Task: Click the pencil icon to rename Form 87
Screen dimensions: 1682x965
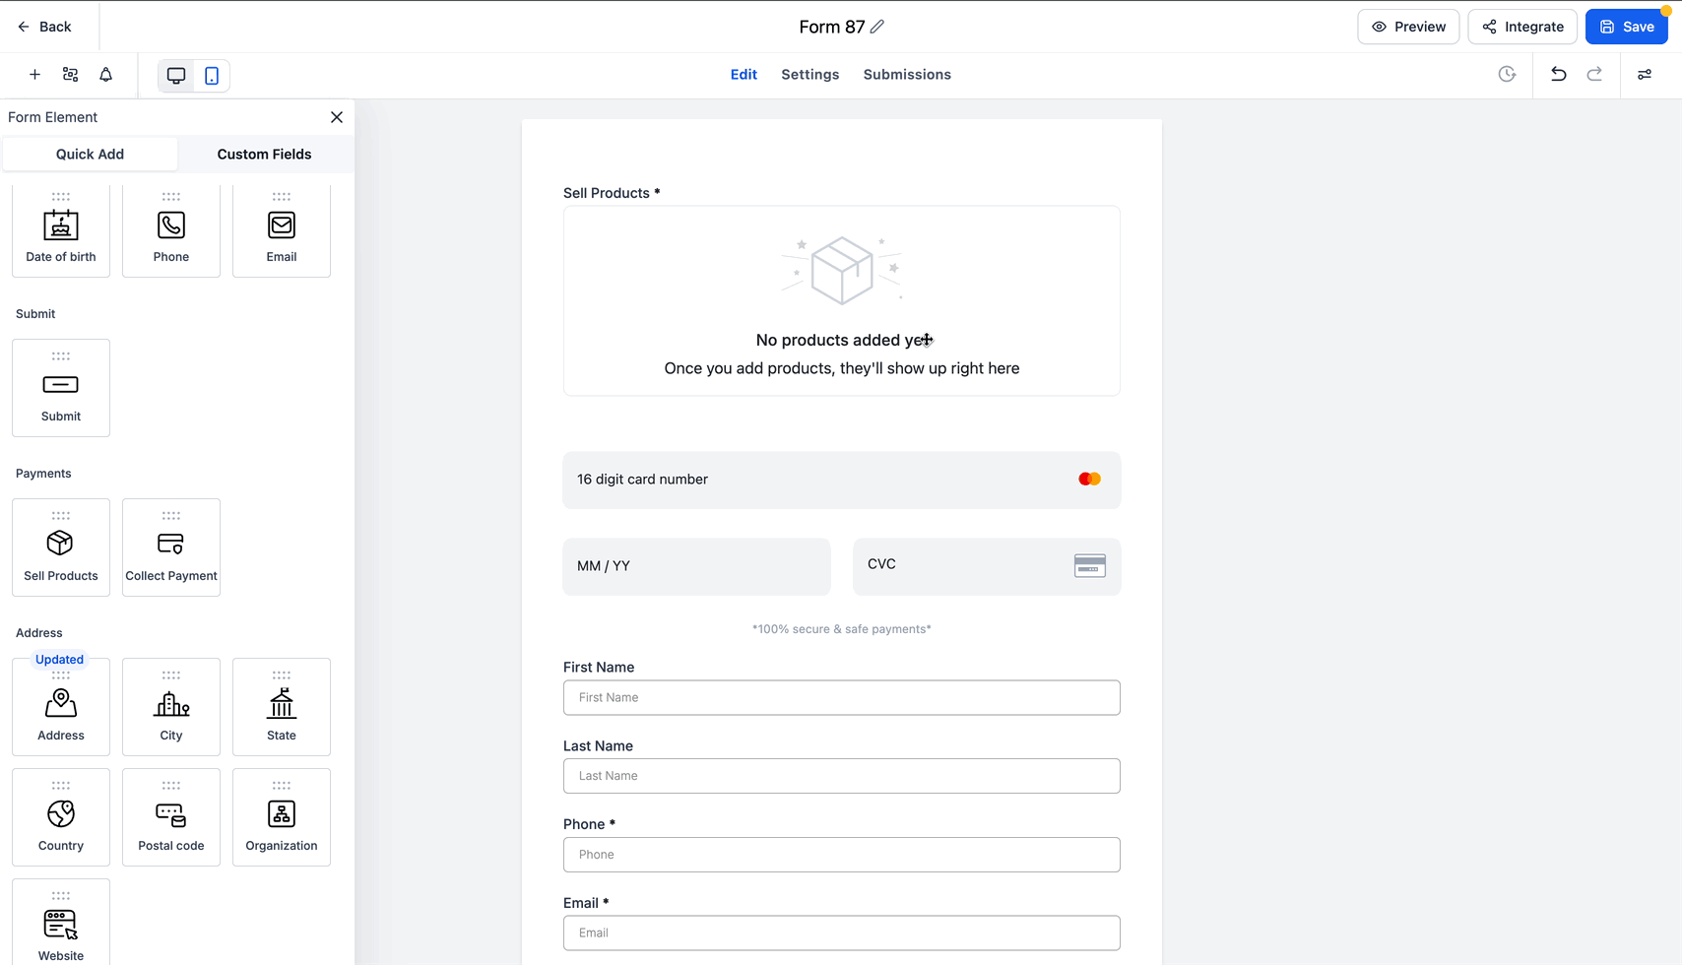Action: pyautogui.click(x=877, y=27)
